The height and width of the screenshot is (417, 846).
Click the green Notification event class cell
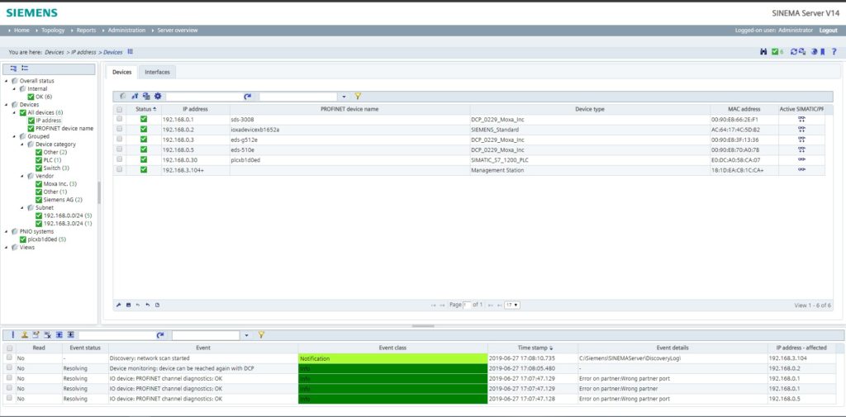pyautogui.click(x=392, y=358)
